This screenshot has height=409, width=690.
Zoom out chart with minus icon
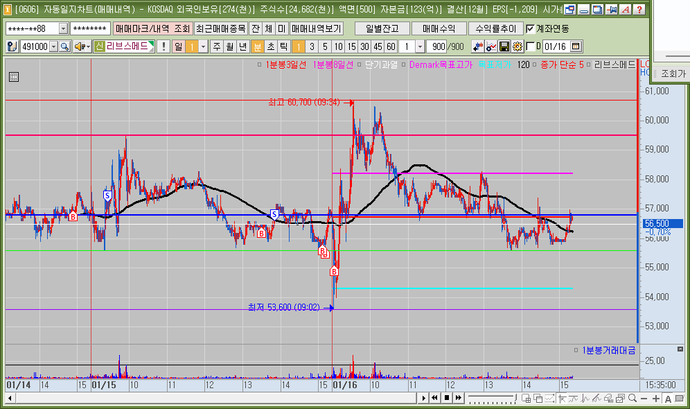pos(644,399)
